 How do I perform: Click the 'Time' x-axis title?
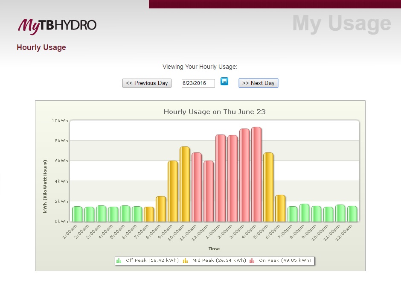click(214, 249)
